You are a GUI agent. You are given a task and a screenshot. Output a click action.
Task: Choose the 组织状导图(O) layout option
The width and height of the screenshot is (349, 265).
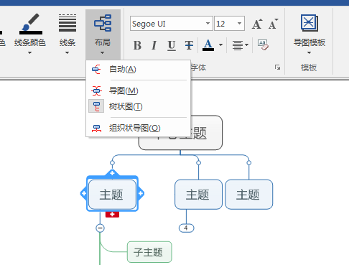pos(139,128)
